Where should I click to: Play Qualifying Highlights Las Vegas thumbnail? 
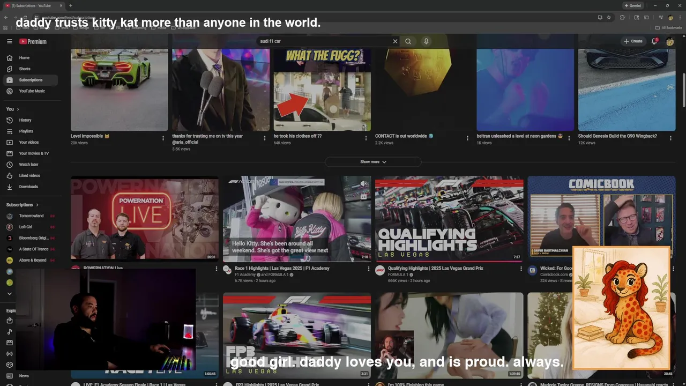[449, 219]
